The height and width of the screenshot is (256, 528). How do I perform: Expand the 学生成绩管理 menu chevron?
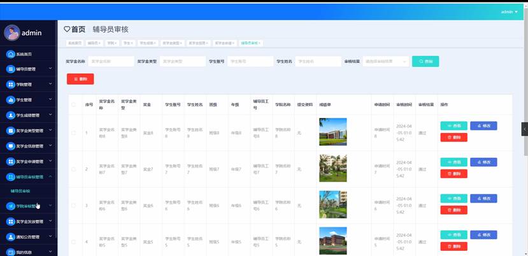click(x=50, y=115)
